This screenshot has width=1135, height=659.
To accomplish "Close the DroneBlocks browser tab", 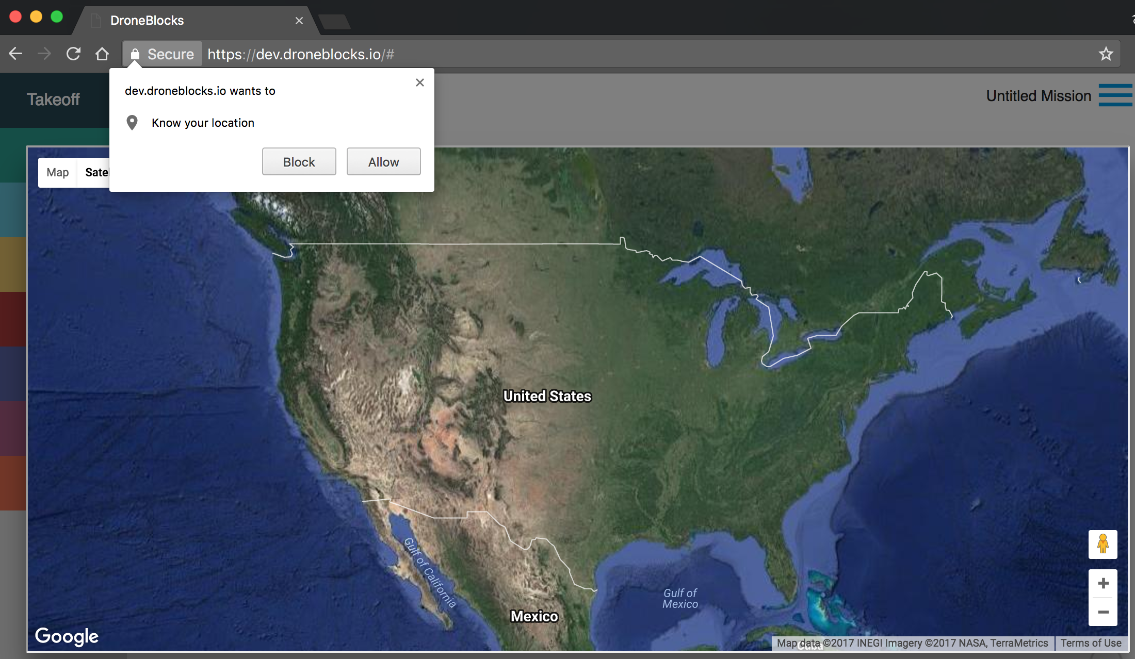I will (x=299, y=21).
